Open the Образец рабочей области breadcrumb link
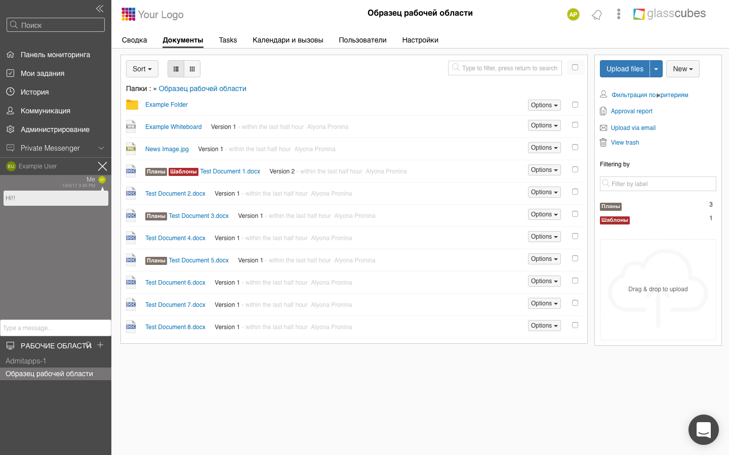This screenshot has height=455, width=729. point(202,88)
